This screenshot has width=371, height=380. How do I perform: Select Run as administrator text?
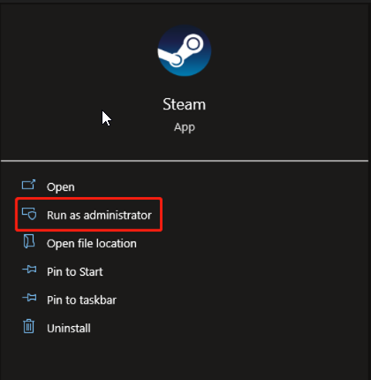tap(99, 215)
